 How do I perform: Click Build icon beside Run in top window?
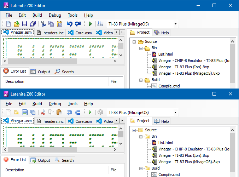[100, 24]
